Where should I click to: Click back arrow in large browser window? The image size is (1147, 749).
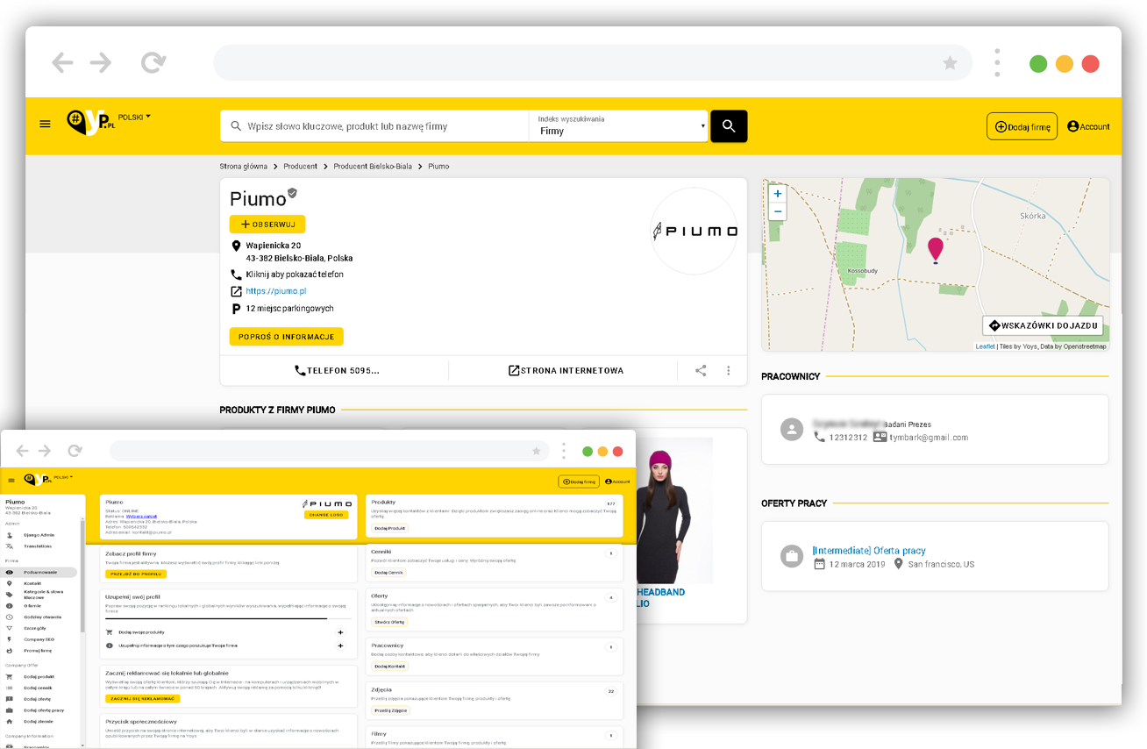click(62, 62)
